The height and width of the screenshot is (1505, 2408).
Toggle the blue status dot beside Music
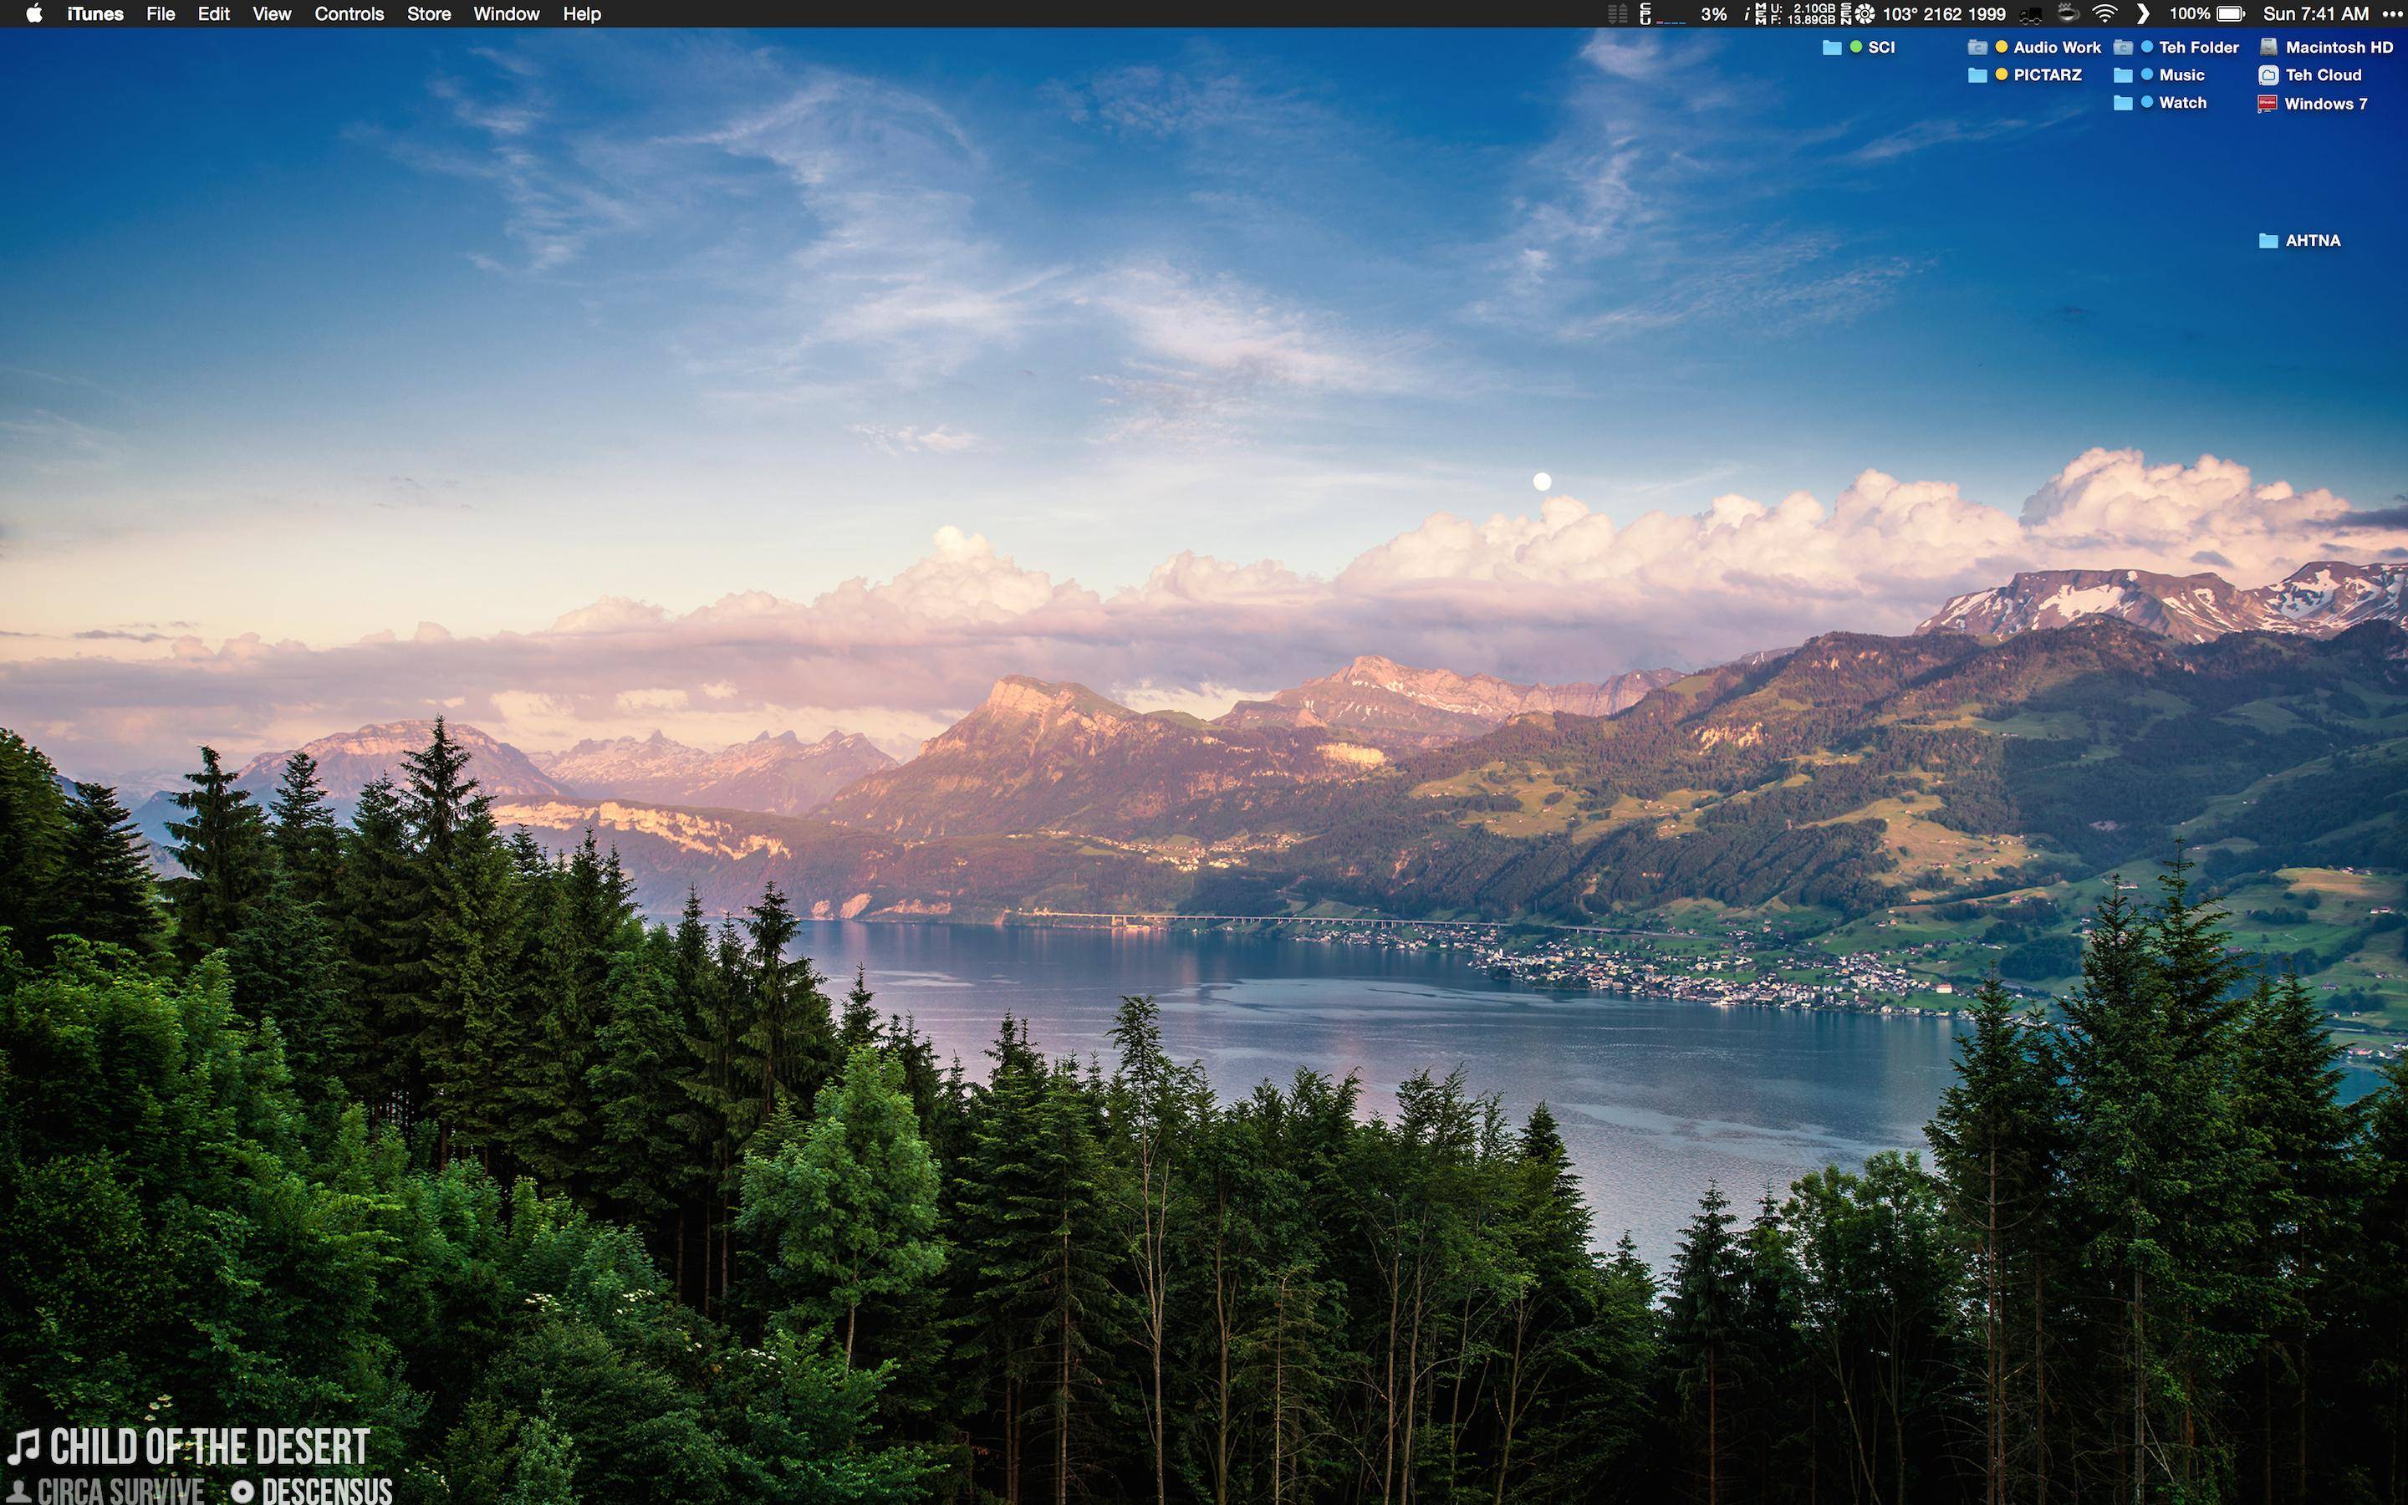click(x=2145, y=74)
